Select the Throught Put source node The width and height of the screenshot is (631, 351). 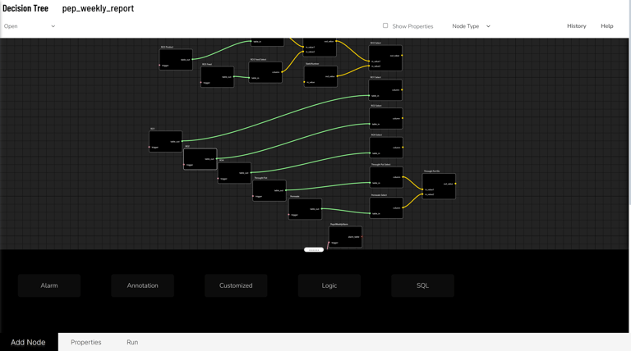(x=269, y=191)
